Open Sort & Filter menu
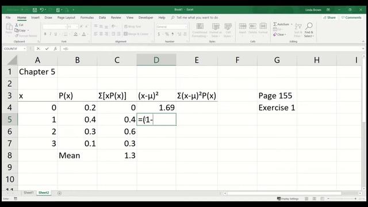368x207 pixels. click(298, 30)
